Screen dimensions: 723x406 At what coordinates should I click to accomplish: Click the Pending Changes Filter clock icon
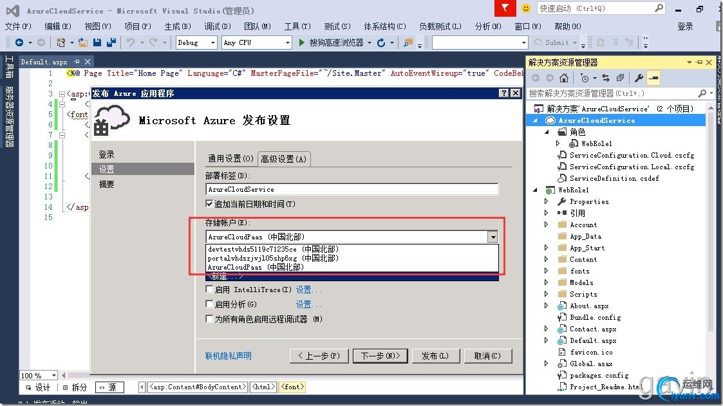click(585, 78)
